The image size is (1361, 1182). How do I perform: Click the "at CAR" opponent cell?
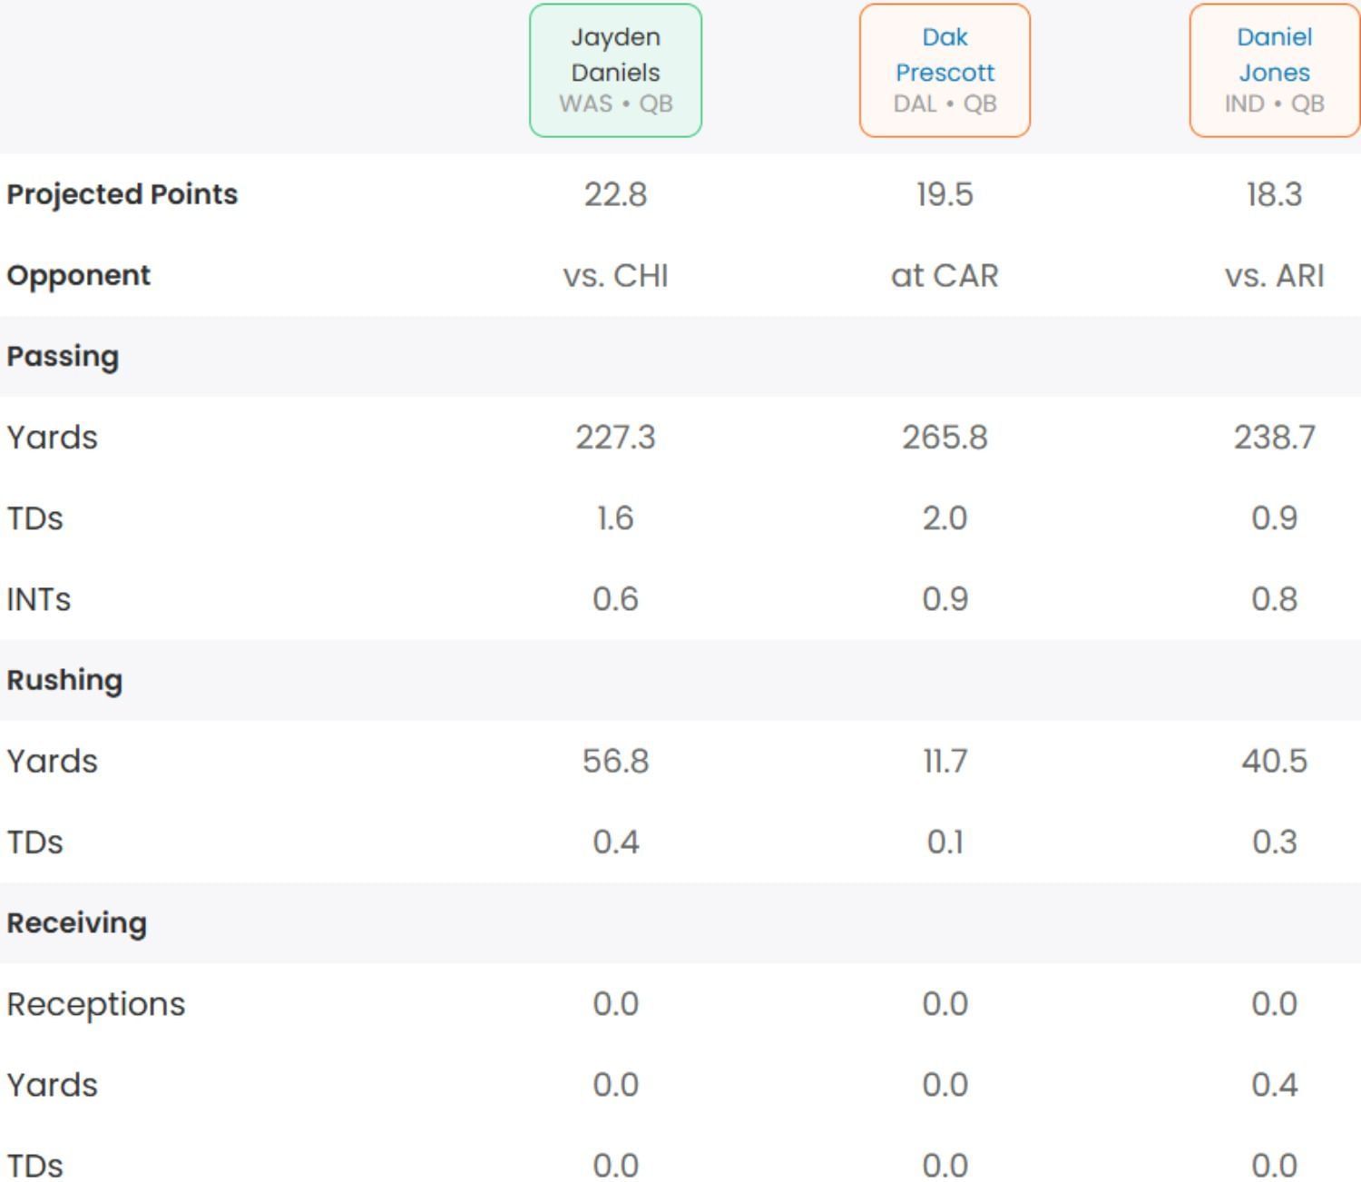click(x=945, y=275)
